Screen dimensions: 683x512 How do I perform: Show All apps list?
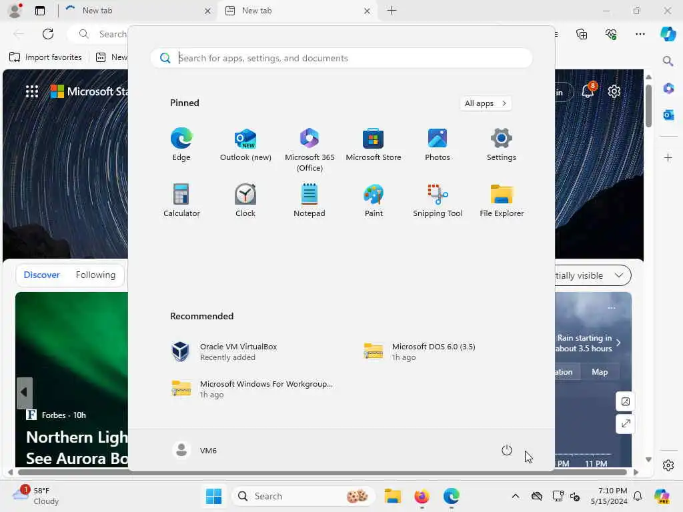click(486, 103)
